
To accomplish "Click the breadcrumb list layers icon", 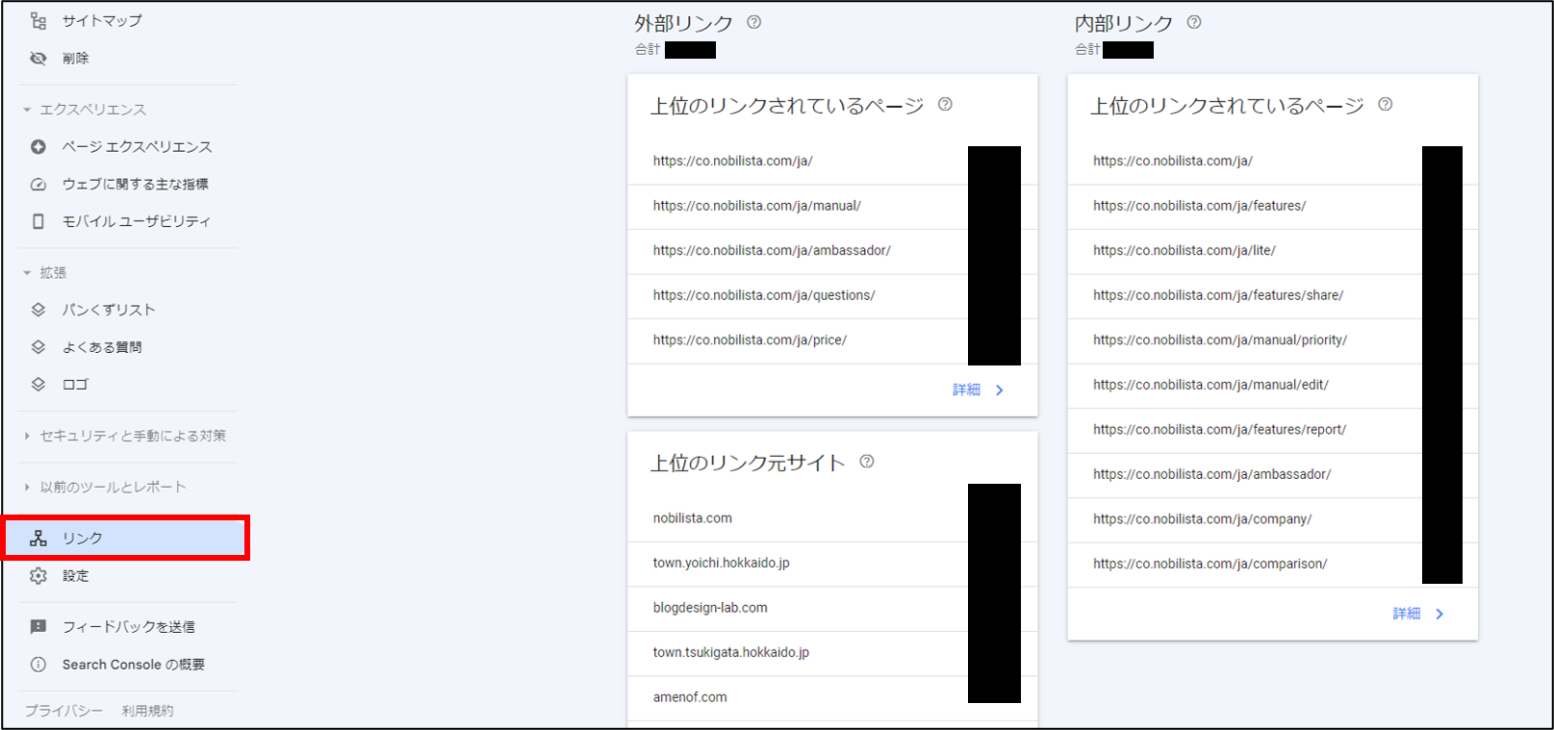I will [x=38, y=310].
